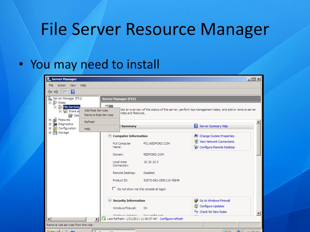The height and width of the screenshot is (232, 310).
Task: Collapse the Roles tree node
Action: tap(50, 103)
